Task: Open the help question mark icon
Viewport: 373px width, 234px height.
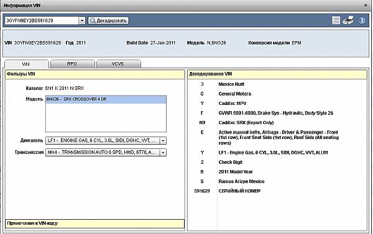Action: 362,20
